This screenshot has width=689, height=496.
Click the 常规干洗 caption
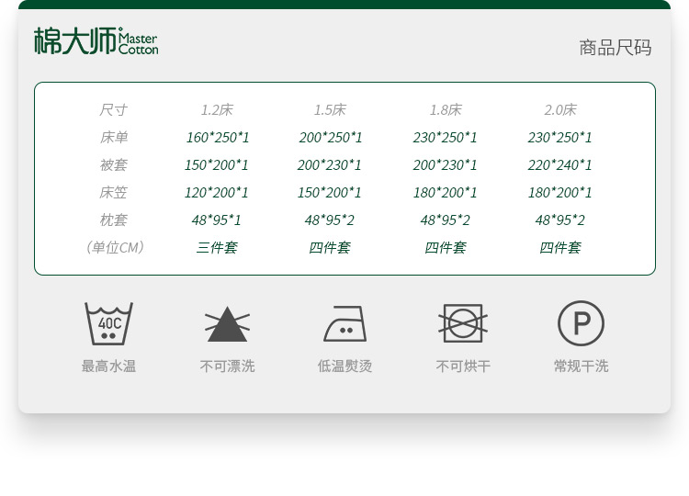pos(581,366)
